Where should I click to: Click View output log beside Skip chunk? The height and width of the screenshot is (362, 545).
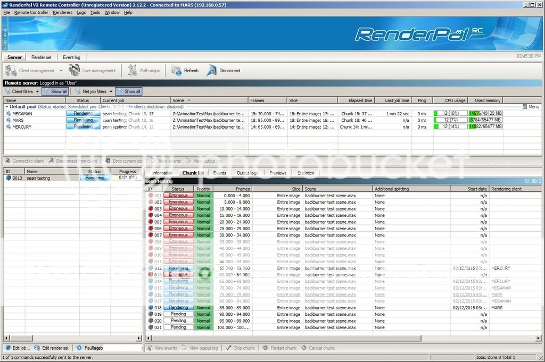point(200,348)
